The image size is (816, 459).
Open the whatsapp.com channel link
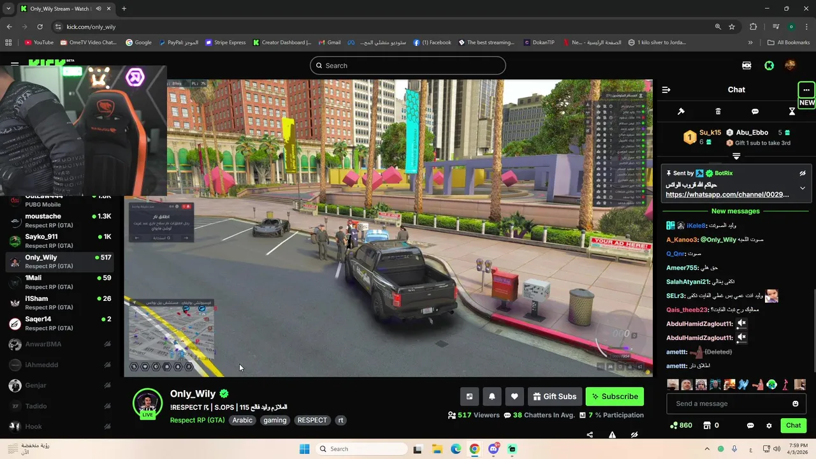point(727,194)
